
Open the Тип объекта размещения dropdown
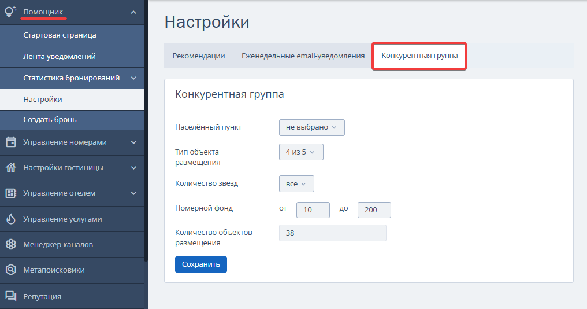(x=301, y=152)
